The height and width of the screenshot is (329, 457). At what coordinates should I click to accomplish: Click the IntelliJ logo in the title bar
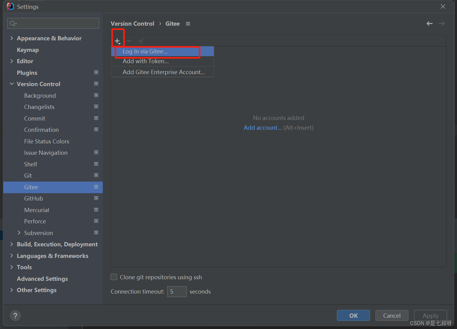pyautogui.click(x=10, y=6)
